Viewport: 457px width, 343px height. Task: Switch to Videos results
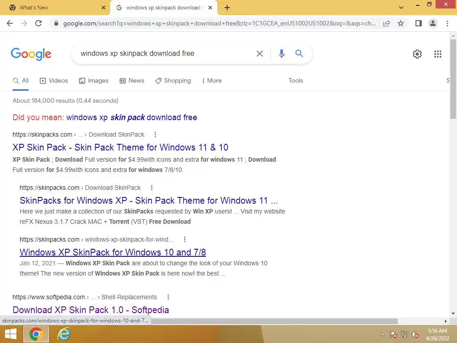[x=54, y=80]
